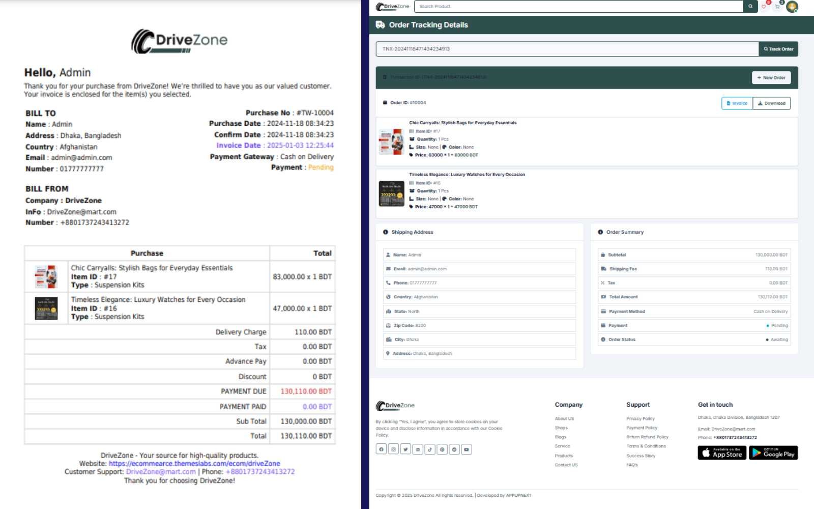Click the orange Pending payment label on invoice

321,167
